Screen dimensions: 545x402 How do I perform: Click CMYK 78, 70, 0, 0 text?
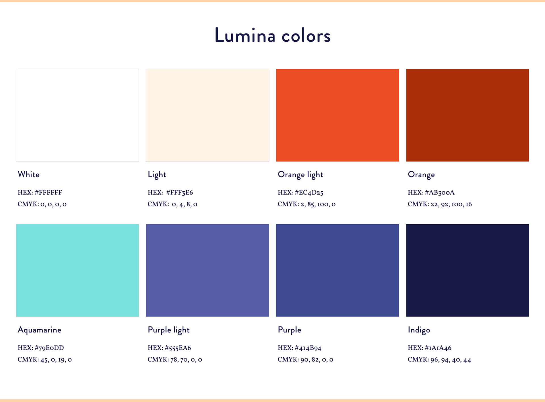(175, 359)
